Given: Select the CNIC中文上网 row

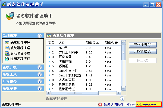Looking at the screenshot, I should [x=84, y=71].
